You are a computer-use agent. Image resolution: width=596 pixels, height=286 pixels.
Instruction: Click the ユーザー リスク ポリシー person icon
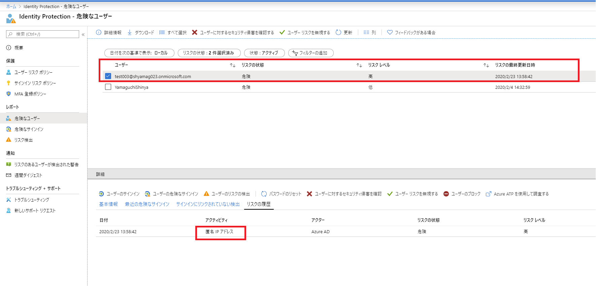[x=9, y=72]
